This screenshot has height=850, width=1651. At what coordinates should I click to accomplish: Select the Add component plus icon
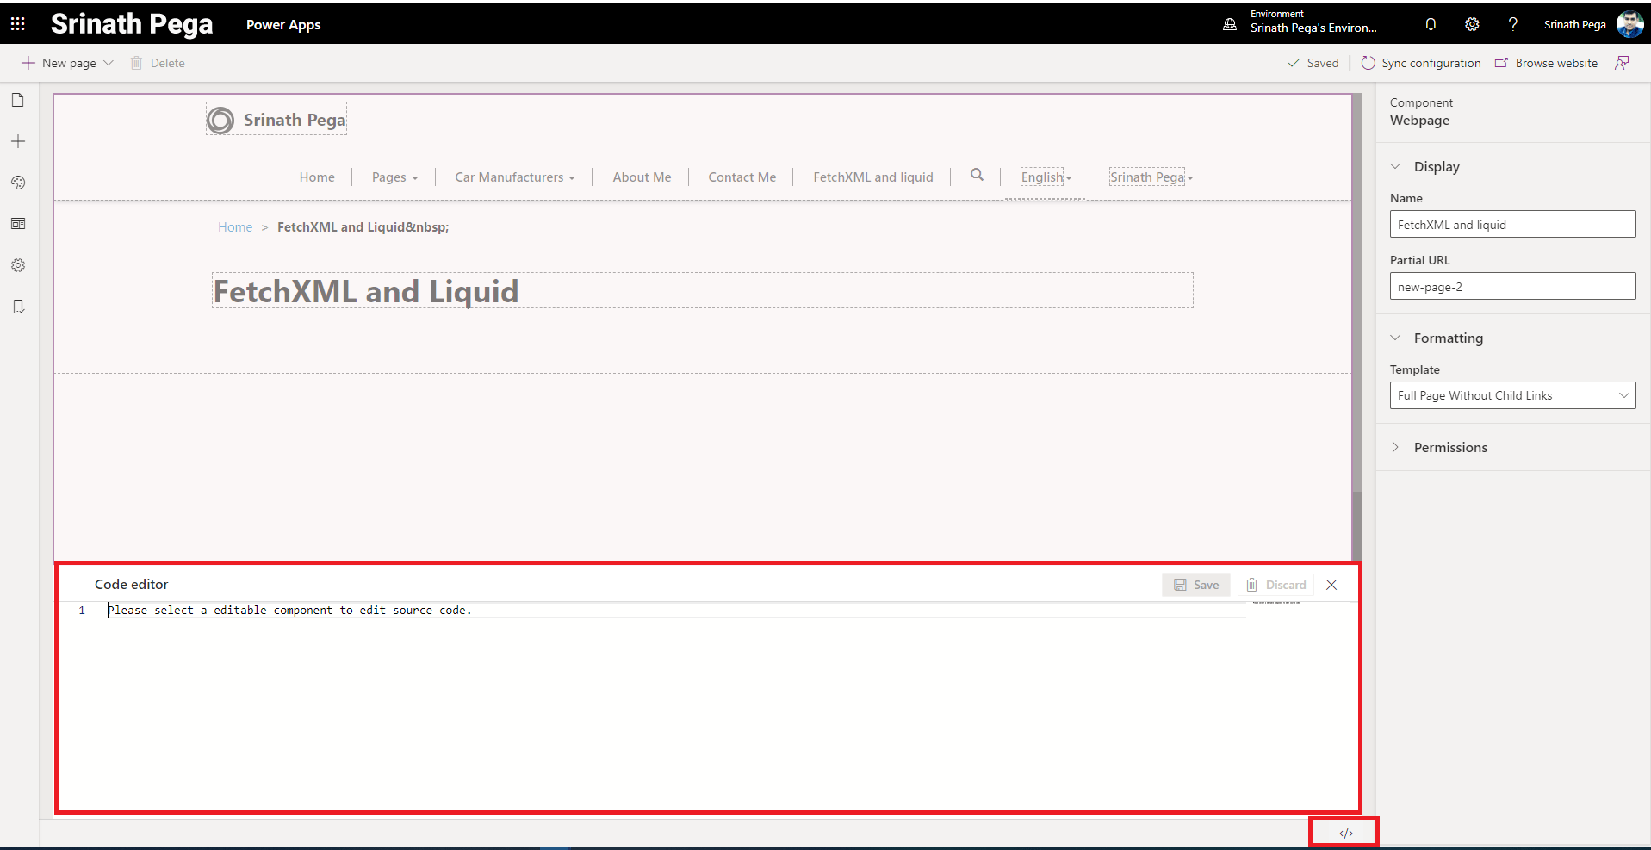18,141
